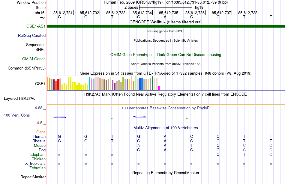Viewport: 285px width, 184px height.
Task: Click position label 85,612,733
Action: click(x=116, y=13)
